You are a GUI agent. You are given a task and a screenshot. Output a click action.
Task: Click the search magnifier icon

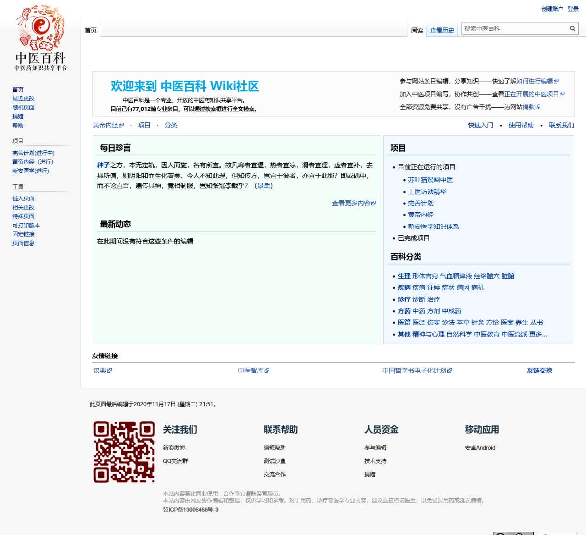pos(572,28)
